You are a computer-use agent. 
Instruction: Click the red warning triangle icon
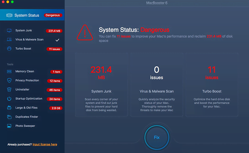coord(85,33)
